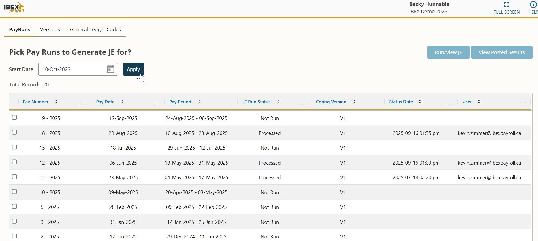Viewport: 538px width, 241px height.
Task: Click the Pay Period column header
Action: click(180, 102)
